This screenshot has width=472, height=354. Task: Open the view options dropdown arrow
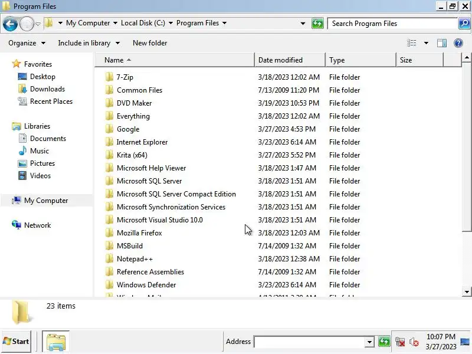[x=426, y=43]
